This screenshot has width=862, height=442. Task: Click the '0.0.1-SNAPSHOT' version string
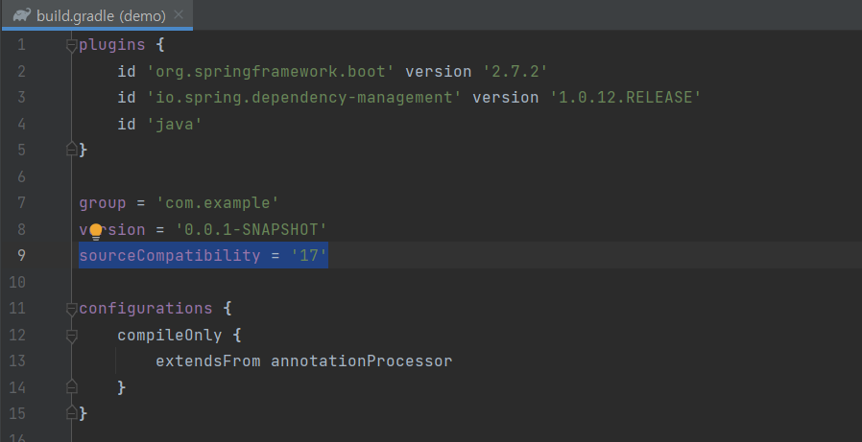[x=251, y=229]
